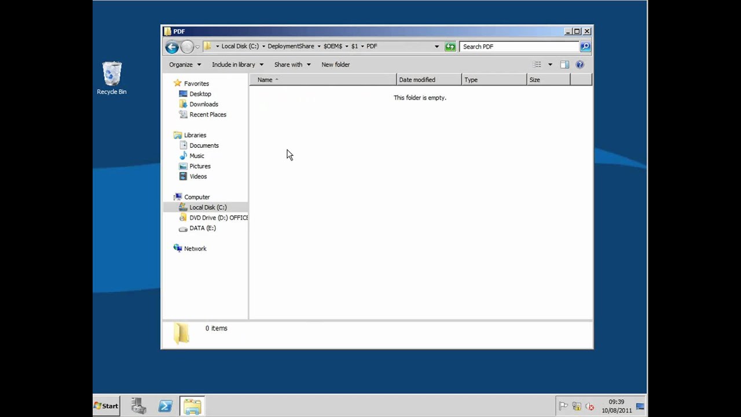Select Libraries in navigation pane

[195, 135]
